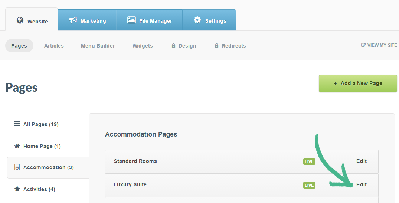Click the star icon beside Activities
This screenshot has height=203, width=399.
(x=17, y=189)
